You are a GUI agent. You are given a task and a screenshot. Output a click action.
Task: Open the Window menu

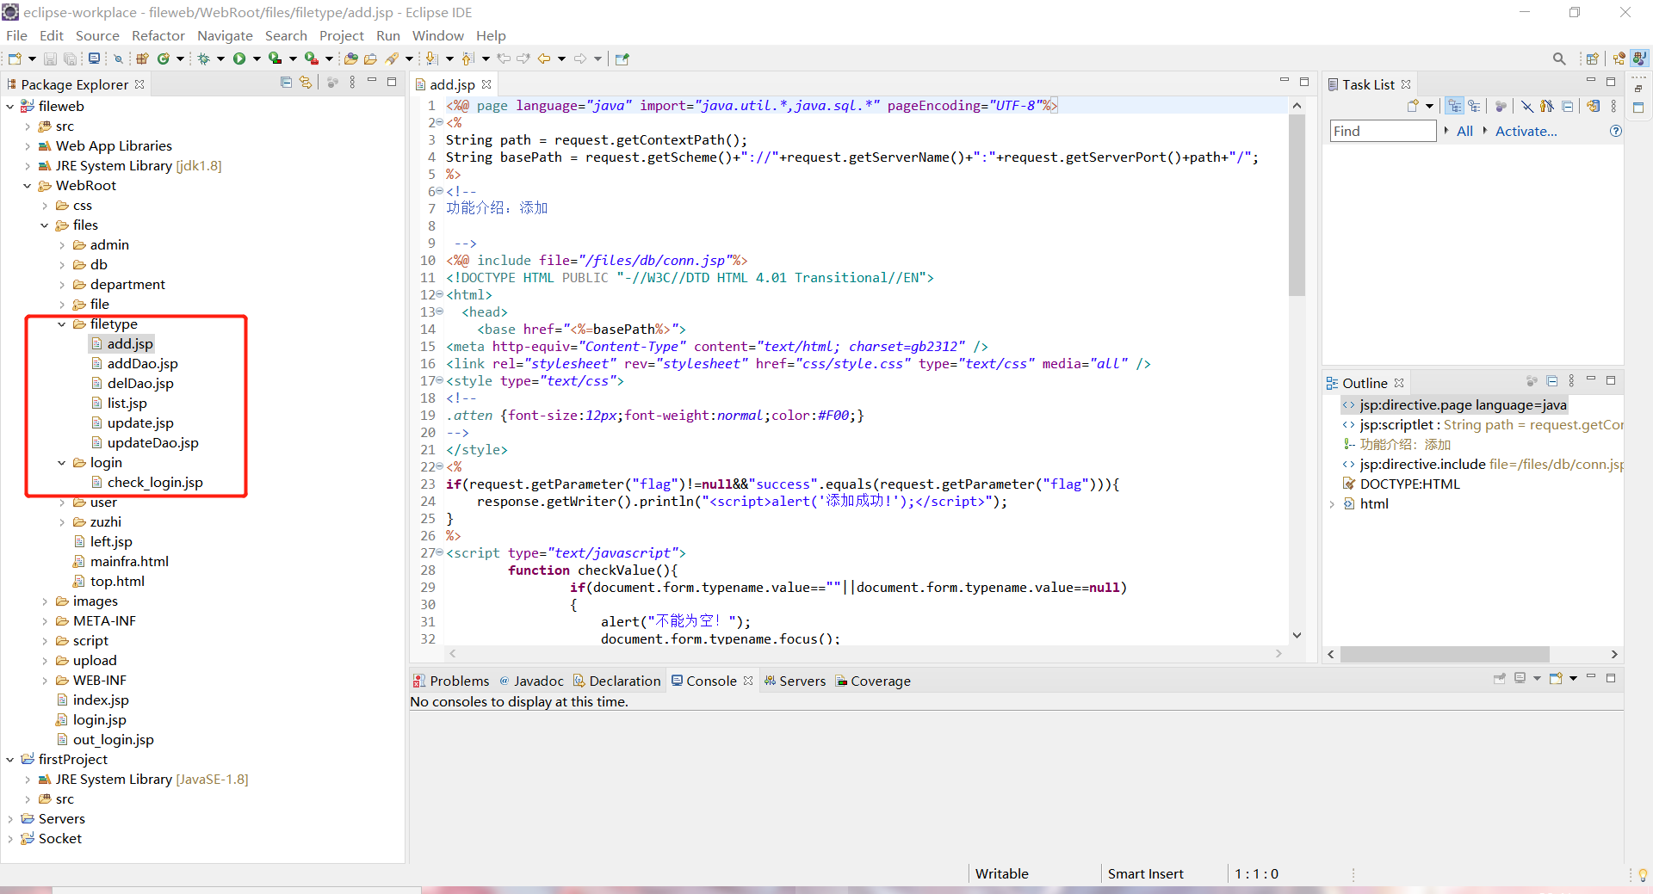click(437, 35)
